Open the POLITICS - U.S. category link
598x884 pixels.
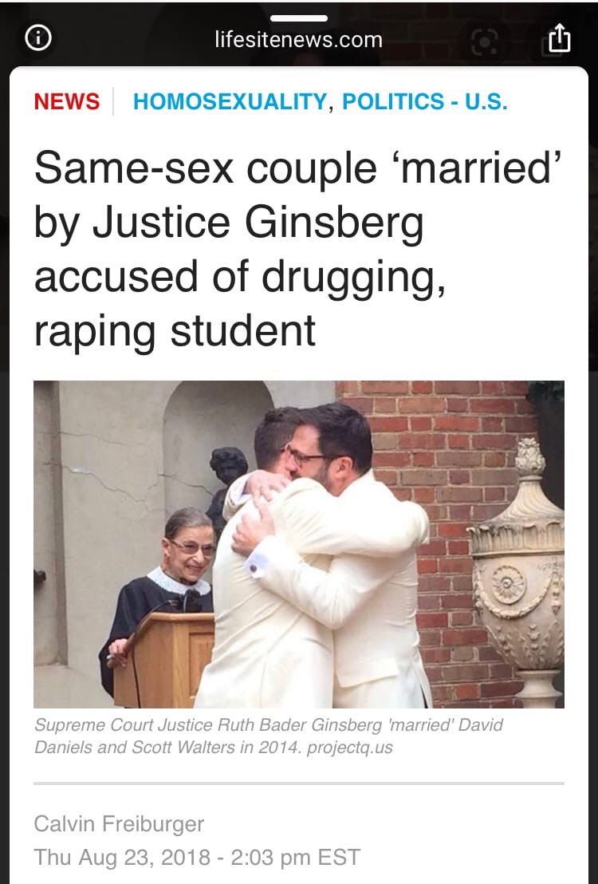(x=425, y=101)
